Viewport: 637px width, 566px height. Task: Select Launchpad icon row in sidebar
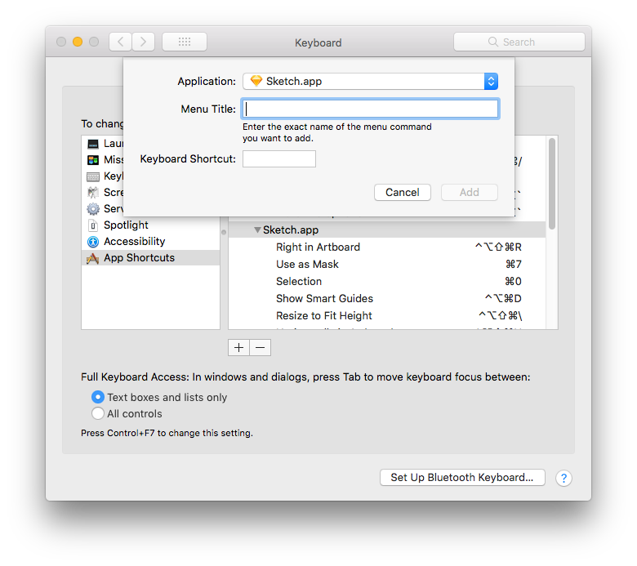[x=93, y=144]
